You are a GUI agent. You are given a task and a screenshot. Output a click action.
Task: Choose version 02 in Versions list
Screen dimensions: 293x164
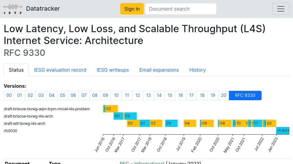coord(30,95)
